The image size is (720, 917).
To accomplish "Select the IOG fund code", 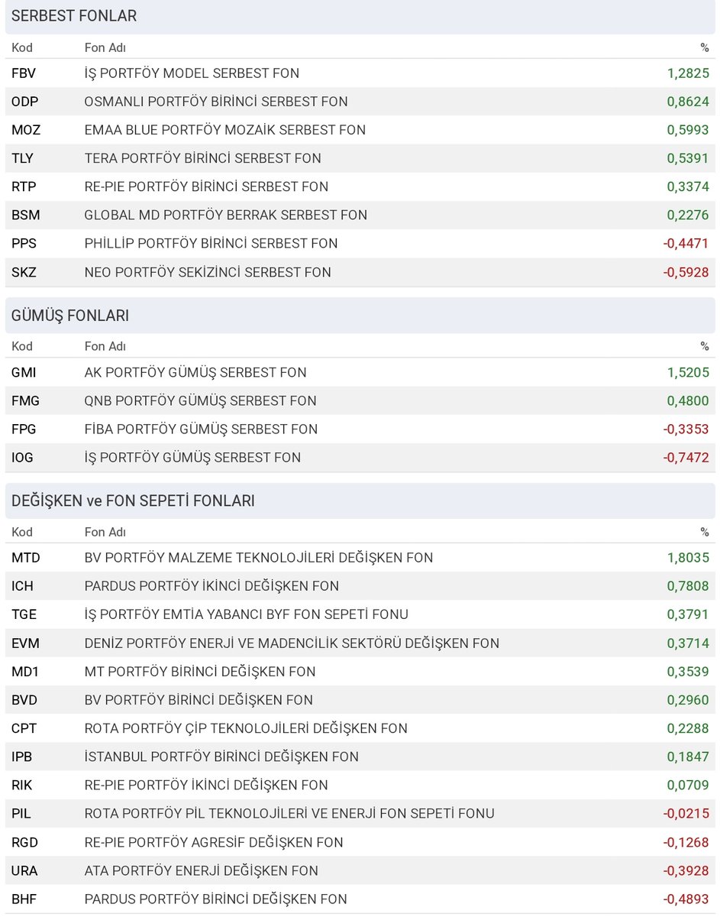I will [x=22, y=458].
